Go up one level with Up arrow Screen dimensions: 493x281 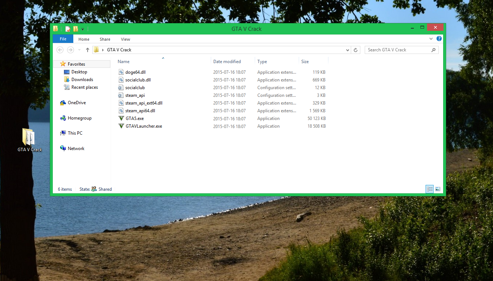pos(87,50)
